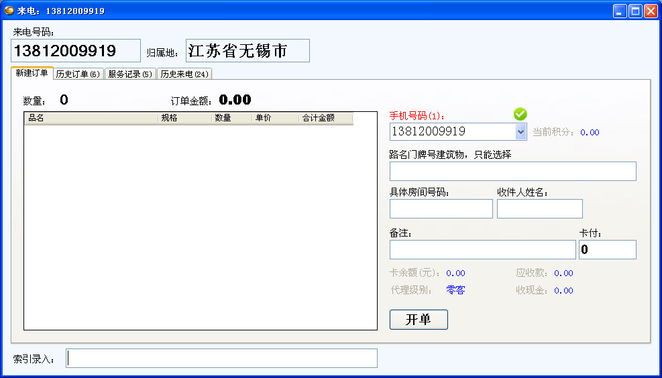This screenshot has height=378, width=662.
Task: Click the green checkmark beside the phone number
Action: [x=520, y=115]
